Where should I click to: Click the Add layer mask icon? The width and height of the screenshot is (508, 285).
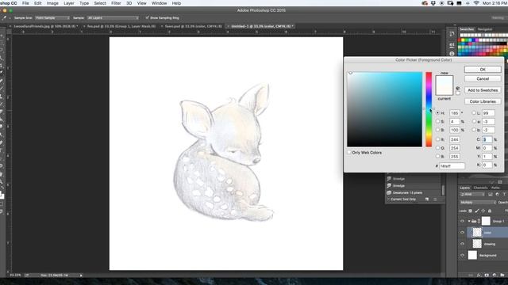click(487, 275)
